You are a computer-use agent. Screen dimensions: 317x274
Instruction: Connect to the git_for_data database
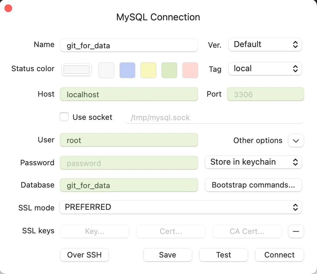click(279, 255)
